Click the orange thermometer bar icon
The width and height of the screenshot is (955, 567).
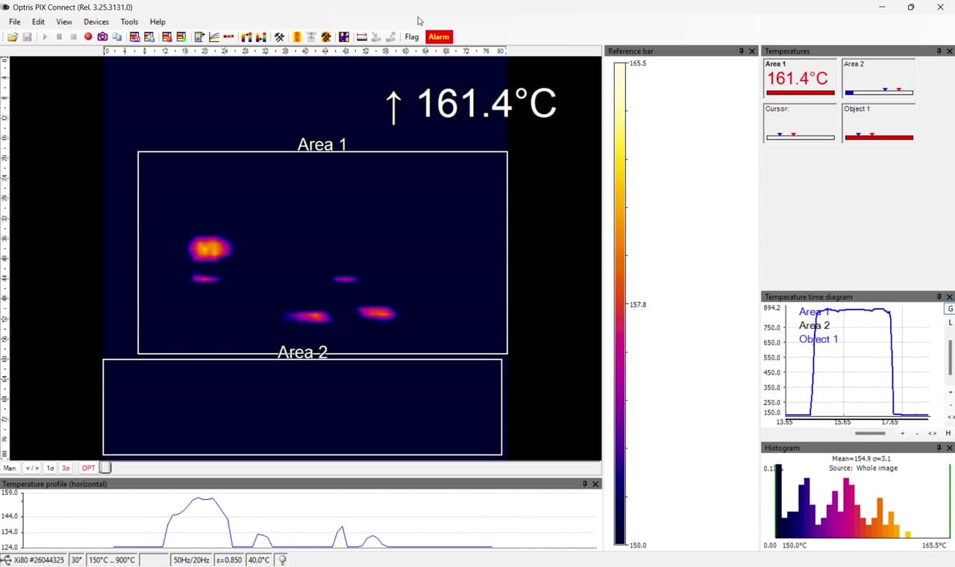coord(297,37)
